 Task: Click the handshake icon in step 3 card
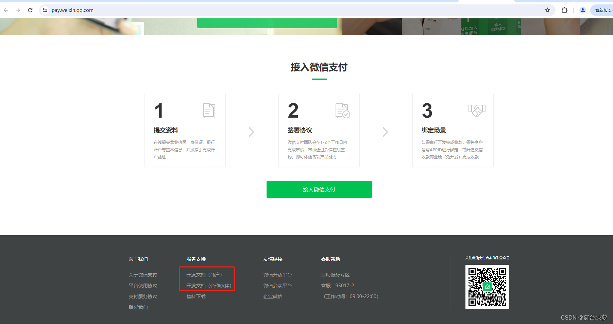coord(477,111)
